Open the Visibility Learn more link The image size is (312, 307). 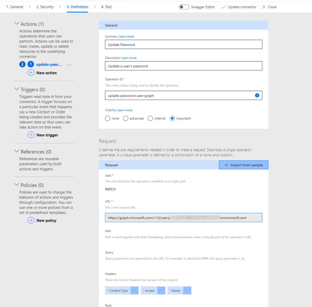pos(125,110)
